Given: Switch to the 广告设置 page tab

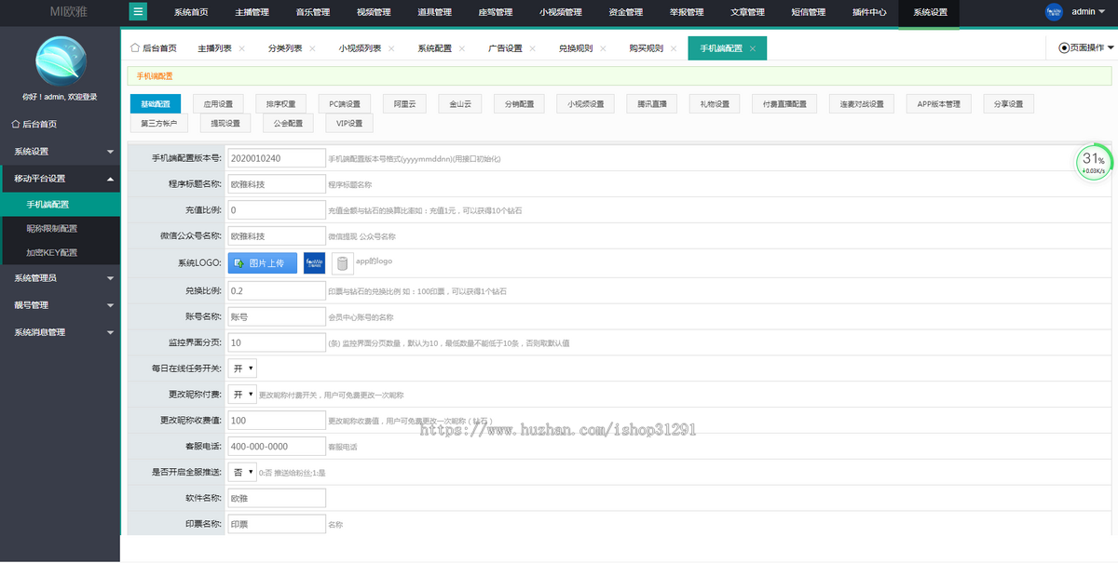Looking at the screenshot, I should [x=505, y=48].
